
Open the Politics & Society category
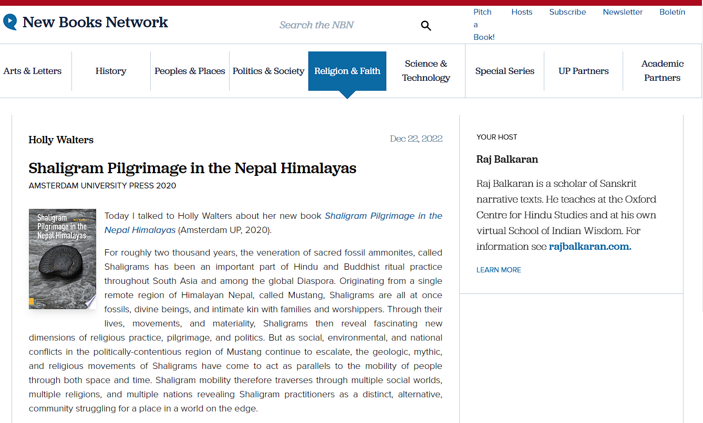point(268,71)
